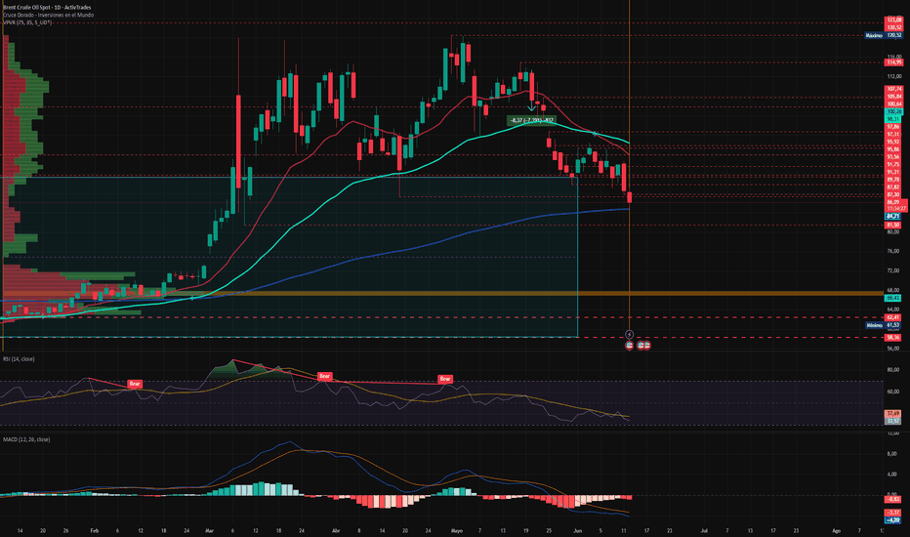Click the 93,56 price level label
Viewport: 910px width, 537px height.
pos(893,157)
